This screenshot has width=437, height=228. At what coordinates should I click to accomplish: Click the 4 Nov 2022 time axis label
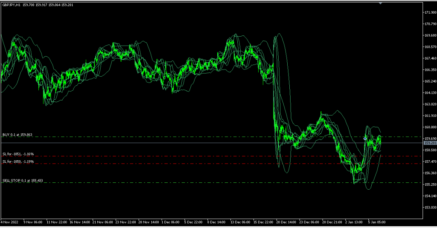pos(9,222)
